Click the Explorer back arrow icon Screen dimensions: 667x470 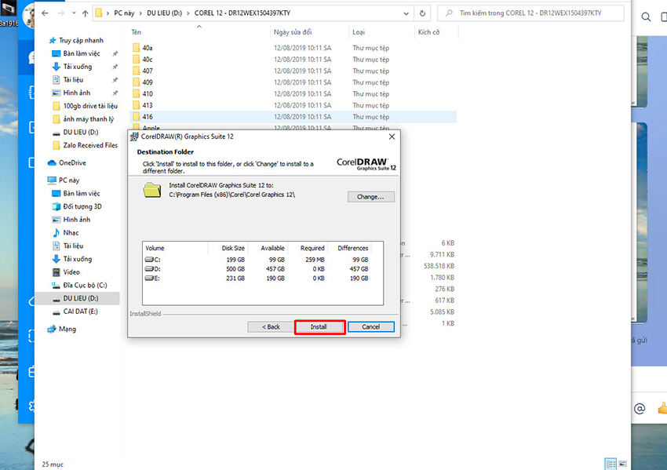pos(45,13)
